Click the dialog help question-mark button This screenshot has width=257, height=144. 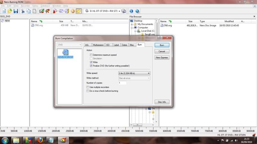pyautogui.click(x=160, y=38)
